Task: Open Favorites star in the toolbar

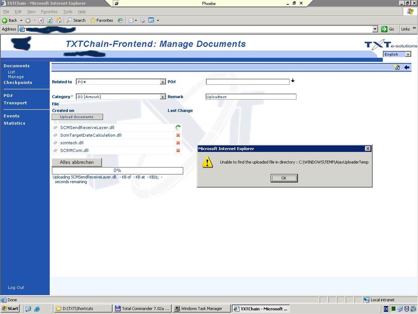Action: pyautogui.click(x=102, y=20)
